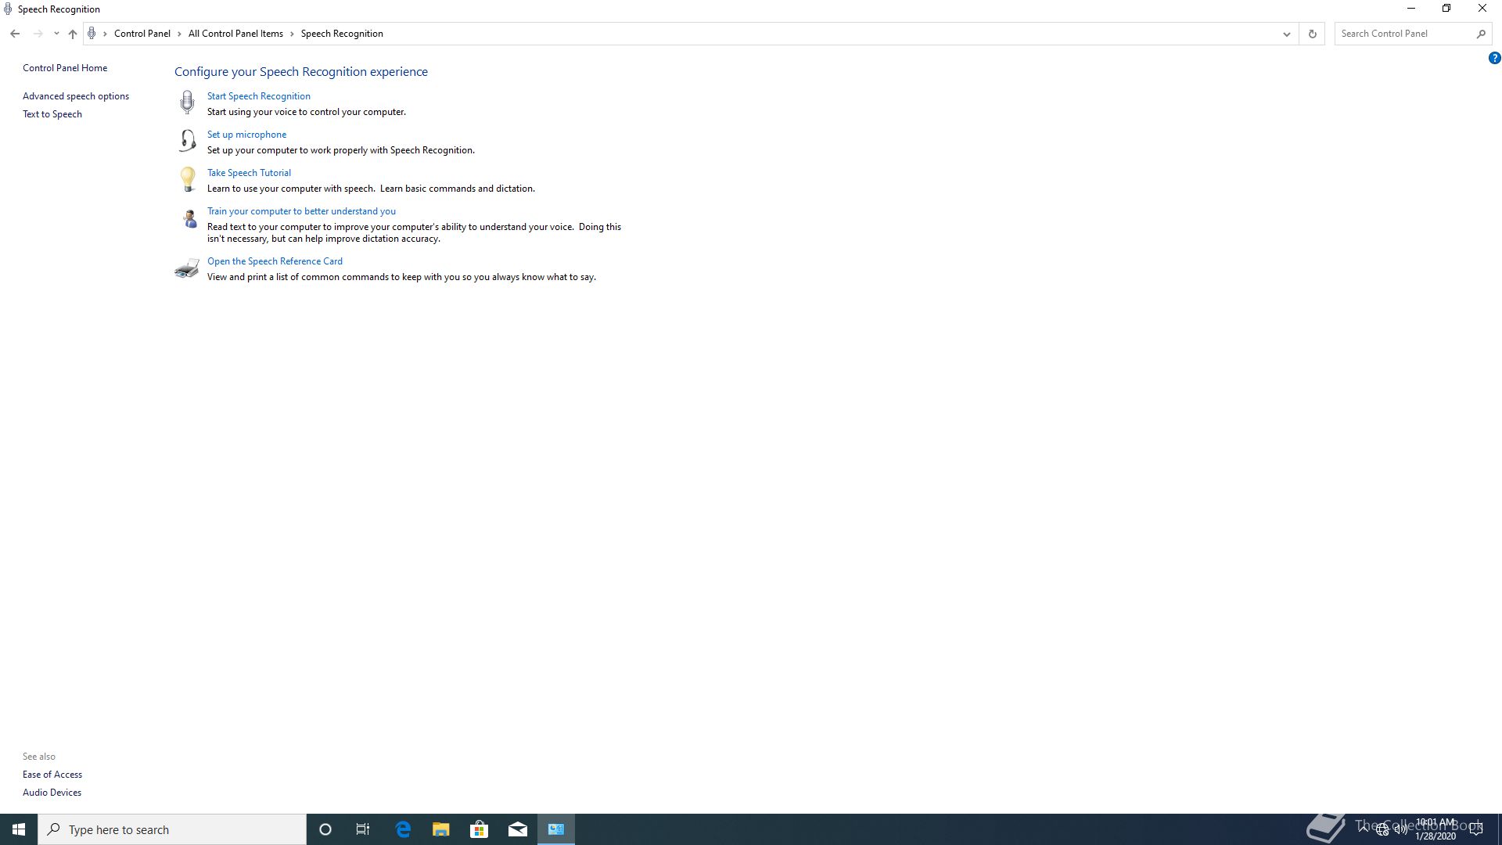Click Train your computer to better understand you

301,211
